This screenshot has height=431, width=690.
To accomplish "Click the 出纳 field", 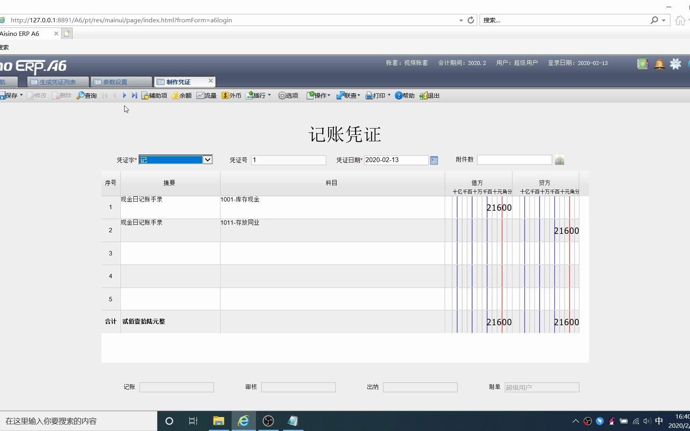I will [x=420, y=387].
